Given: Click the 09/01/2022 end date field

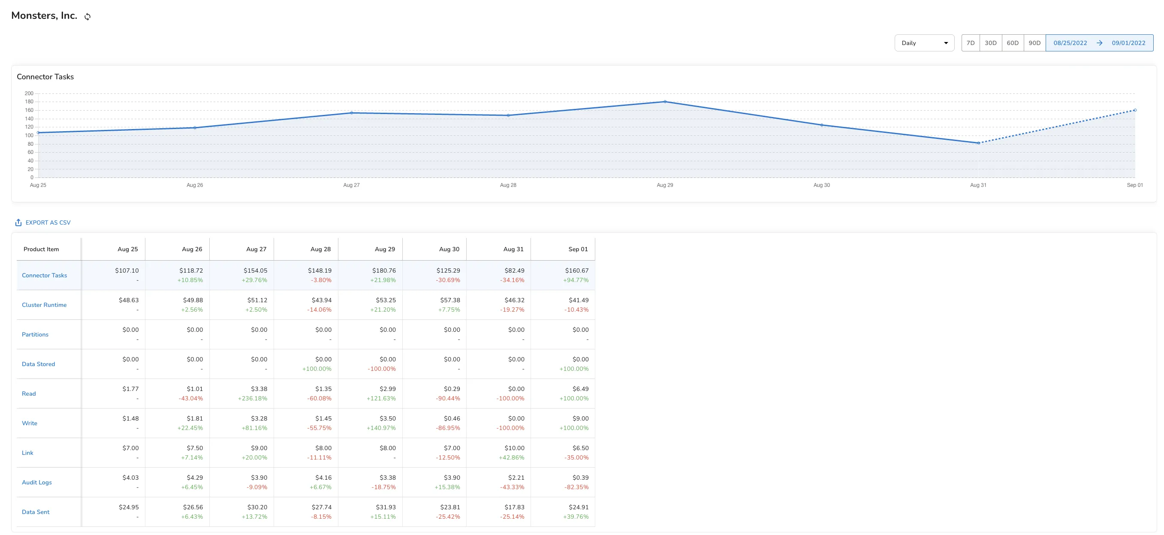Looking at the screenshot, I should point(1128,43).
